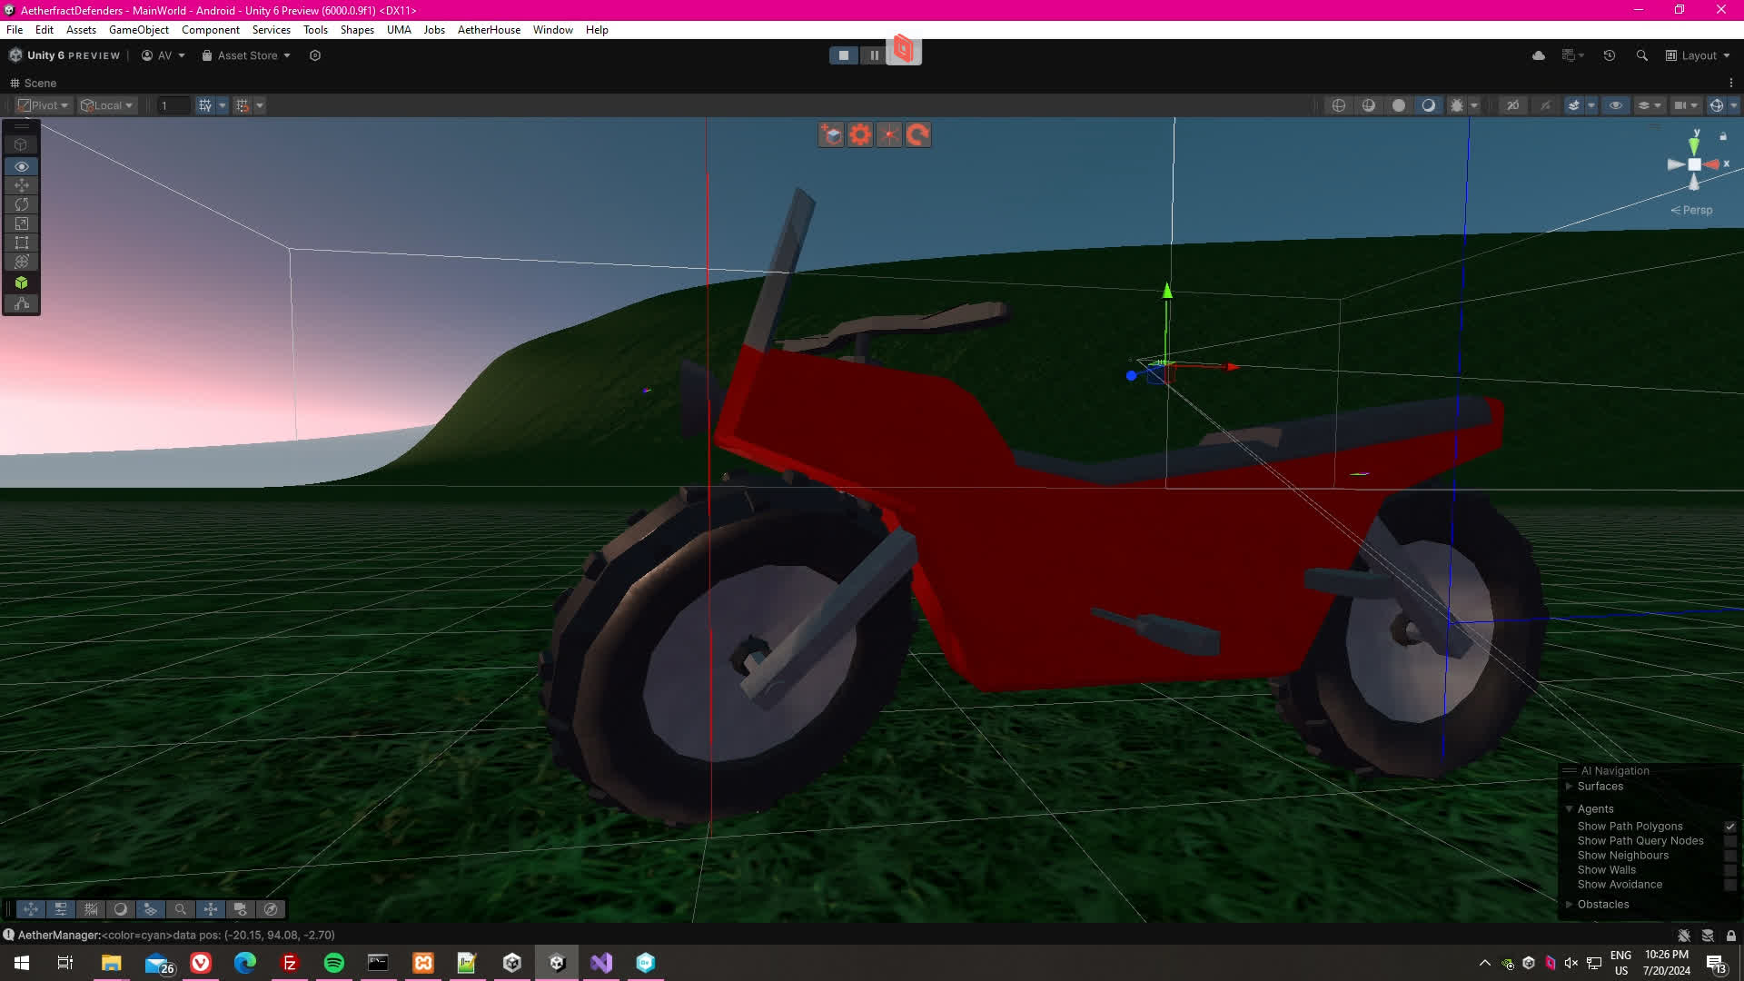Click the pause button

[x=874, y=55]
